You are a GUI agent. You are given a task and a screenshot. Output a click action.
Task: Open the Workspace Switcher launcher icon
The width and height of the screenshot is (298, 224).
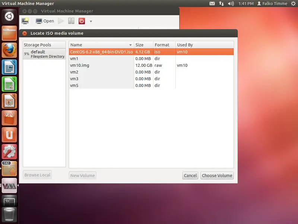click(9, 201)
